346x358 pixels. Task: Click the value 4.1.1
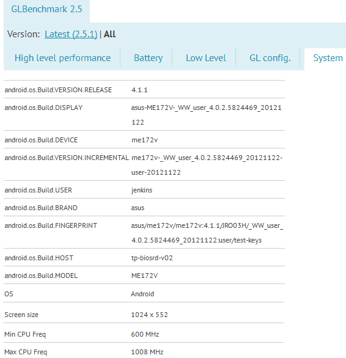[x=139, y=90]
